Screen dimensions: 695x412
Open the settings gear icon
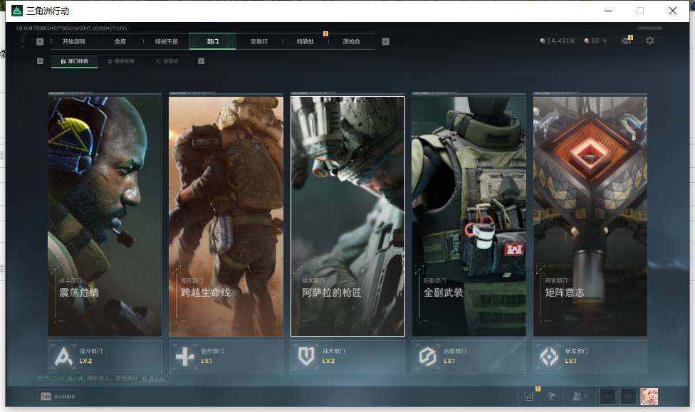pyautogui.click(x=650, y=41)
